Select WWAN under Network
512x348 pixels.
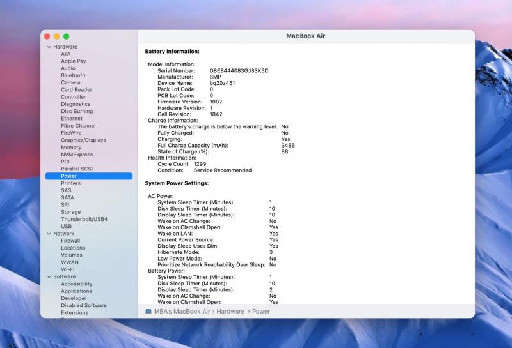70,262
